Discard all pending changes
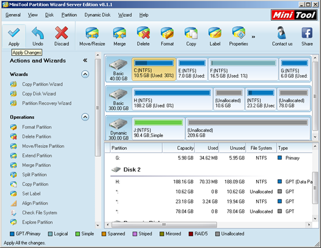 click(x=61, y=36)
